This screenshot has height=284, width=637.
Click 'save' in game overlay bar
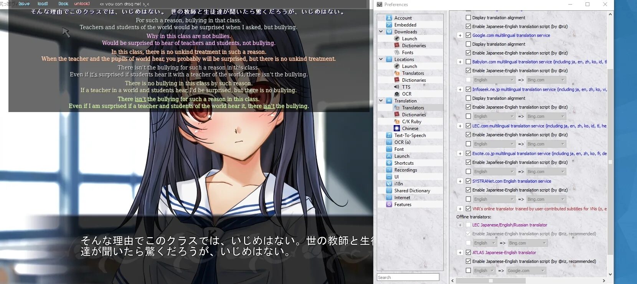24,3
